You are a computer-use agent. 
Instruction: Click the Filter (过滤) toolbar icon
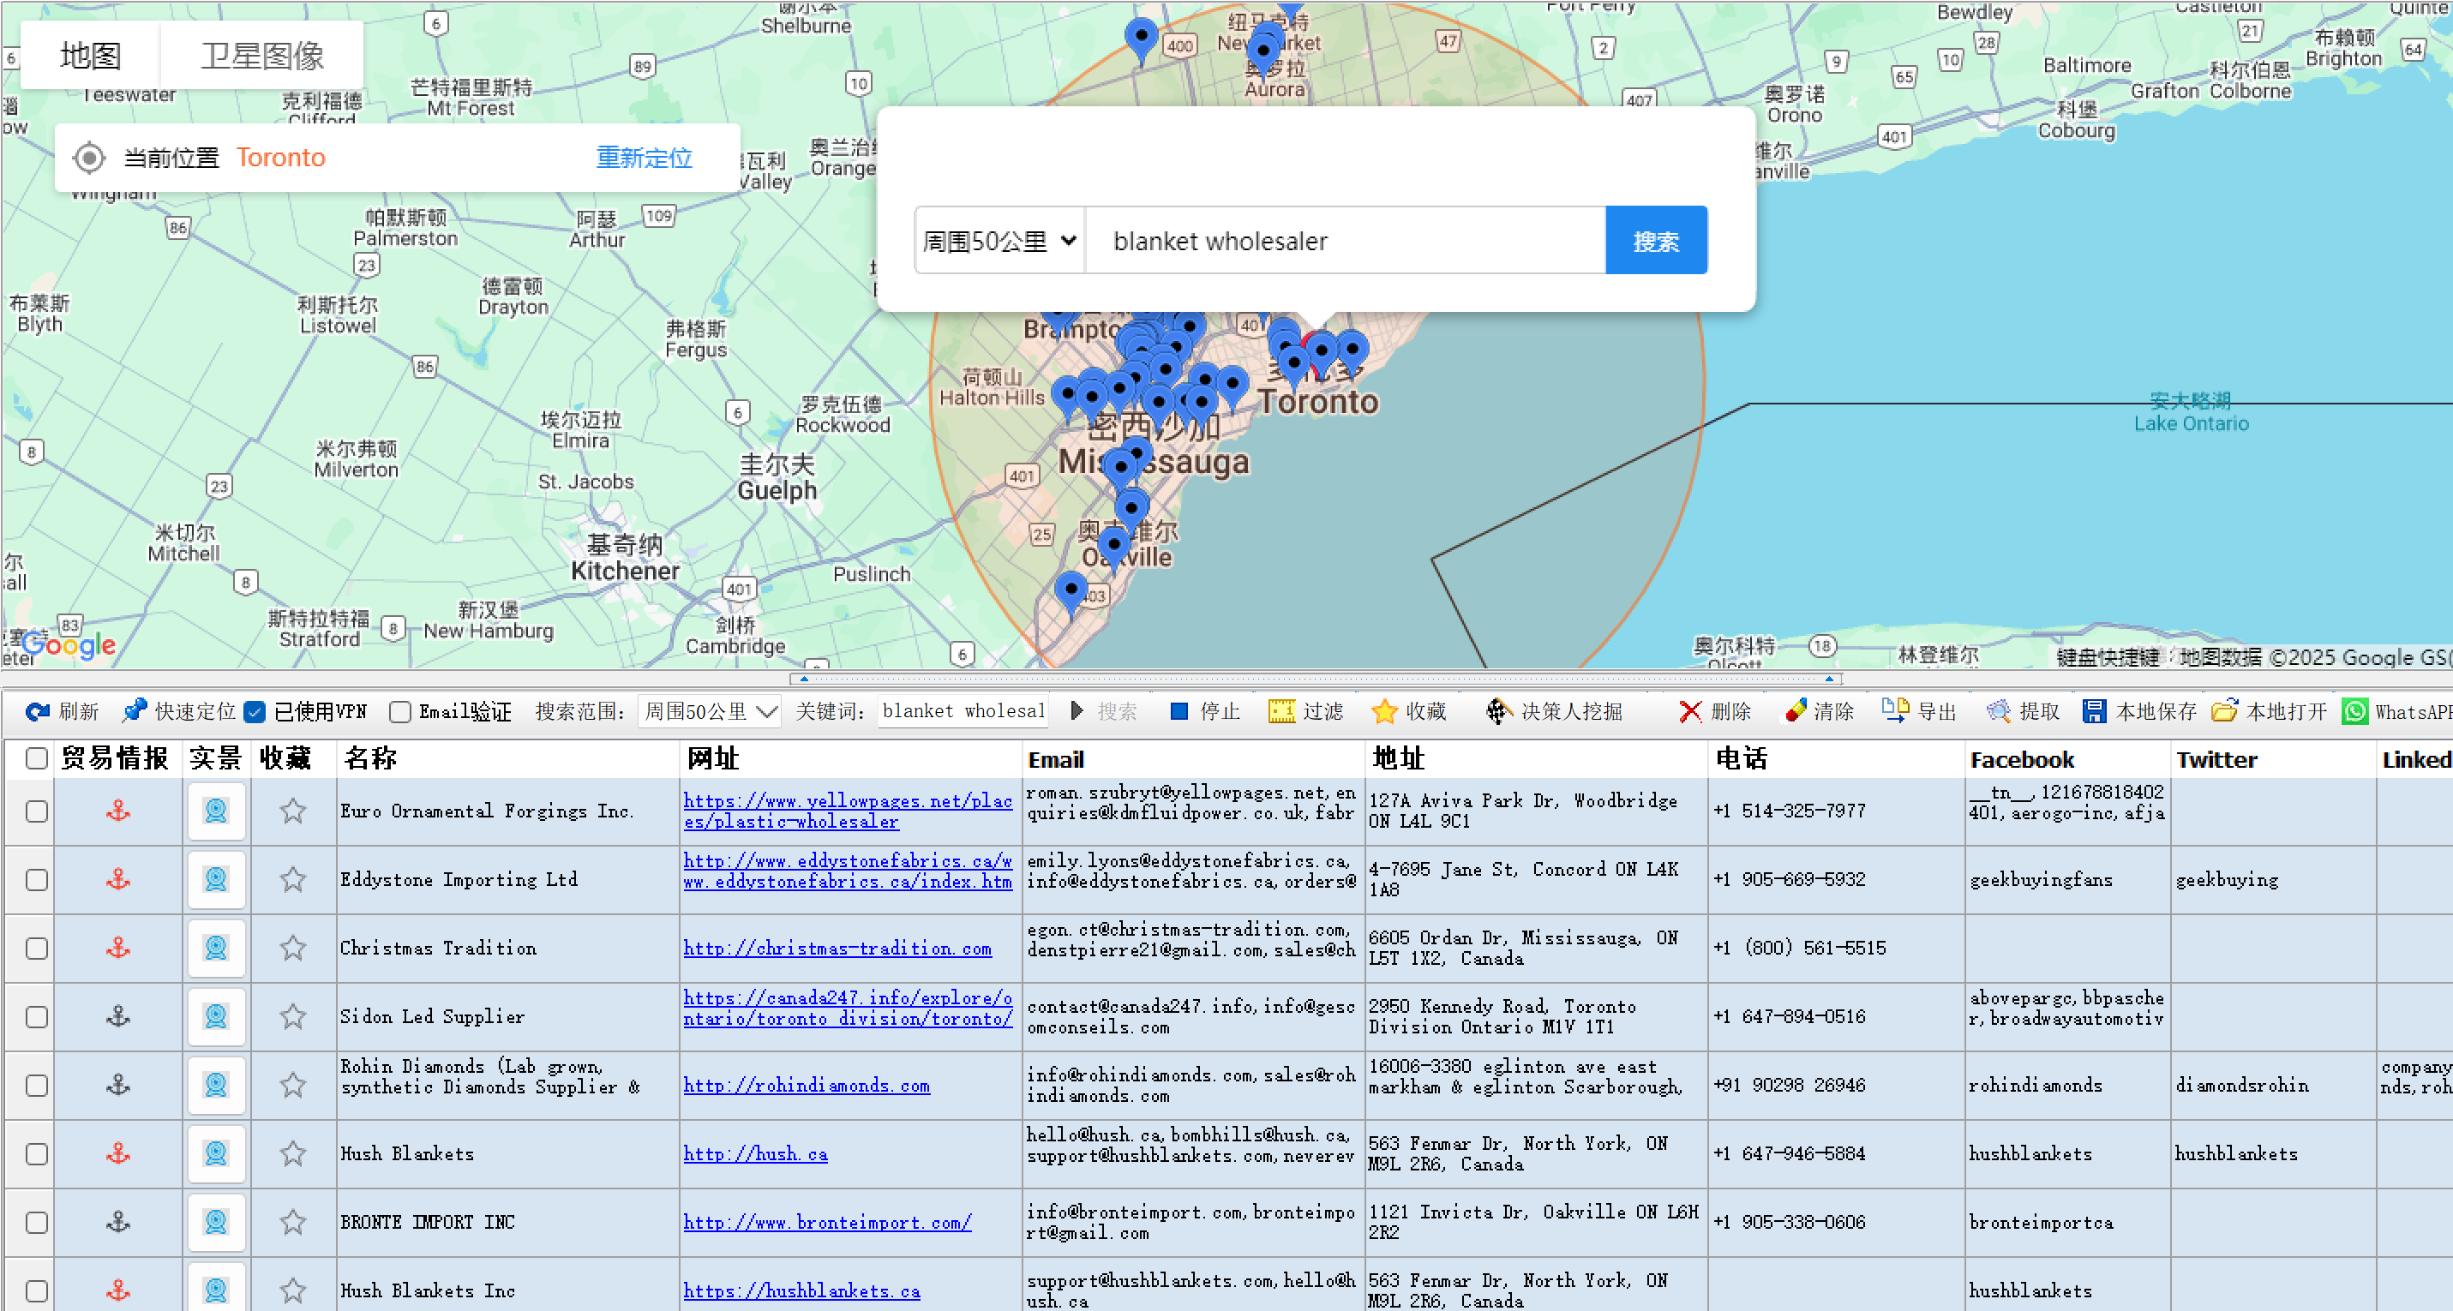1281,711
